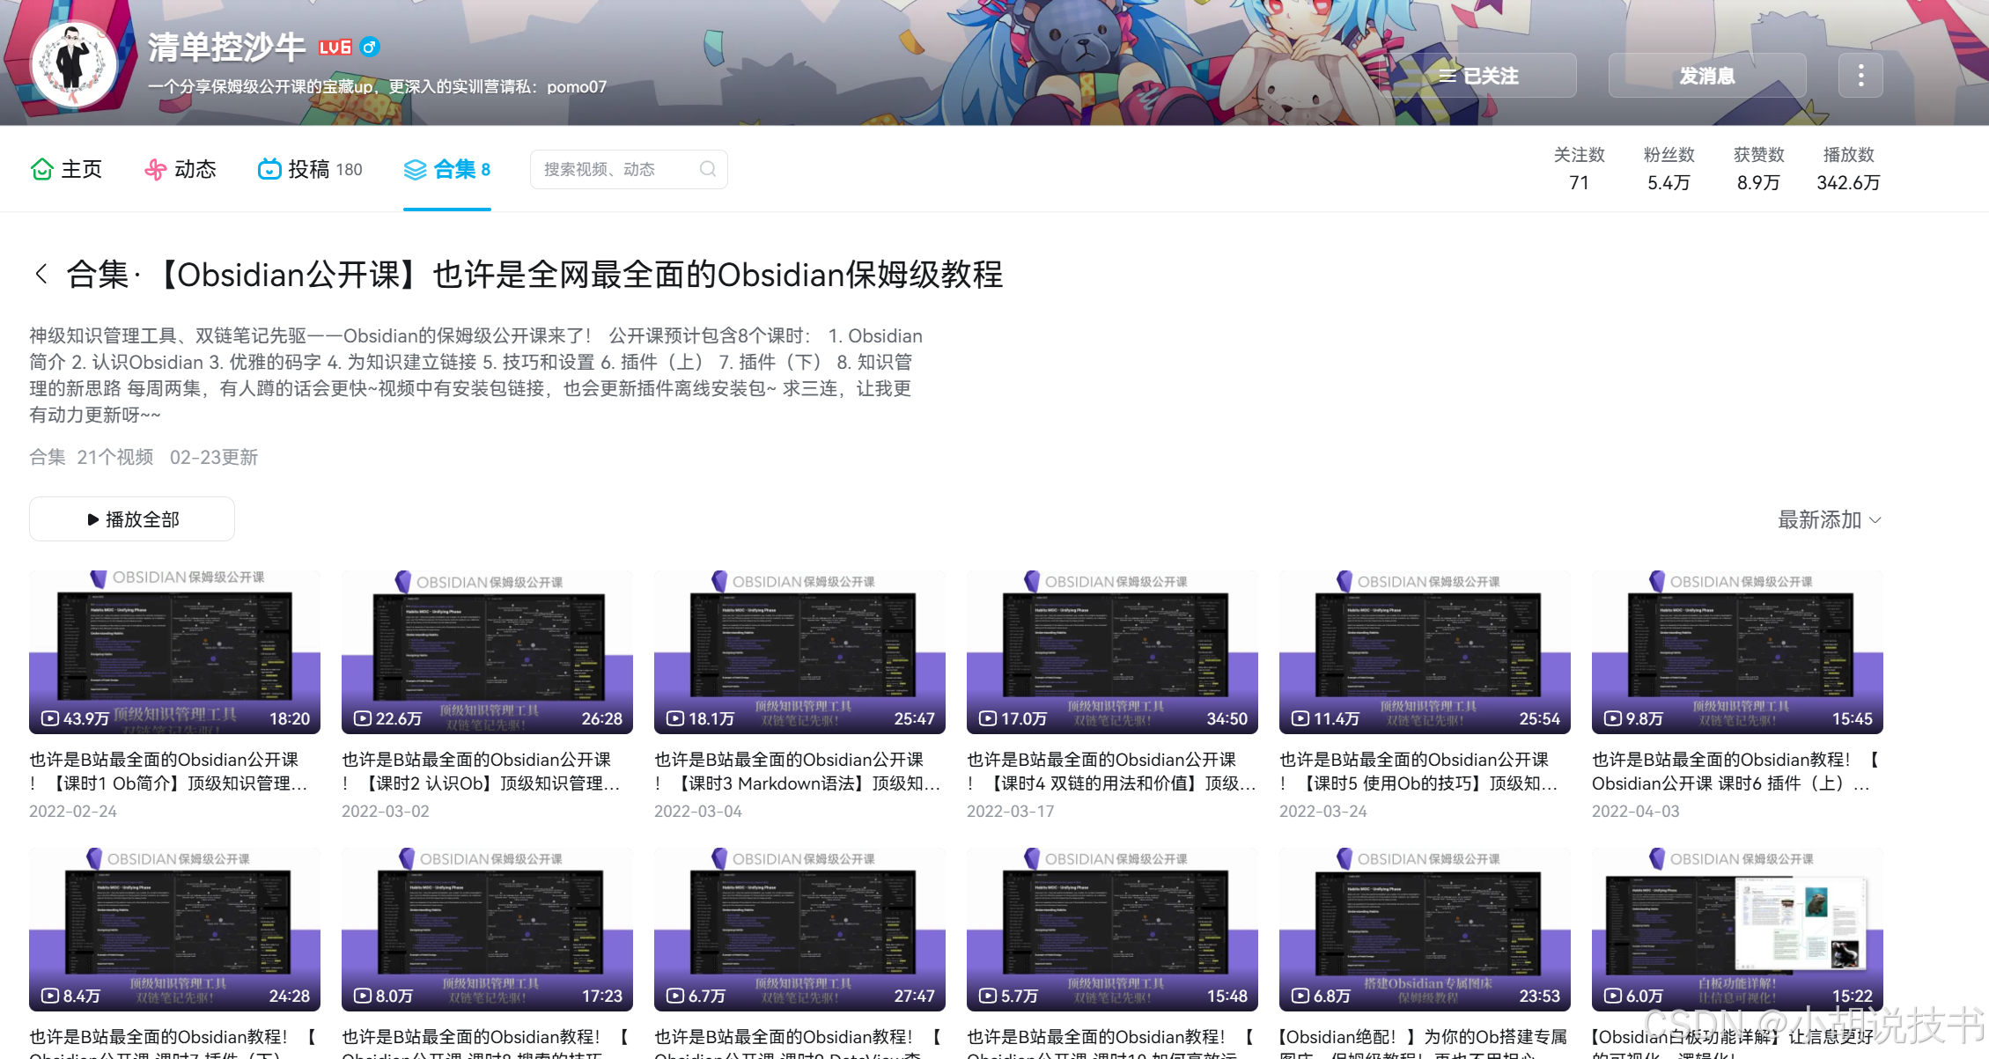Click the 课时6 插件（上）video title
Screen dimensions: 1989x1059
pyautogui.click(x=1736, y=771)
